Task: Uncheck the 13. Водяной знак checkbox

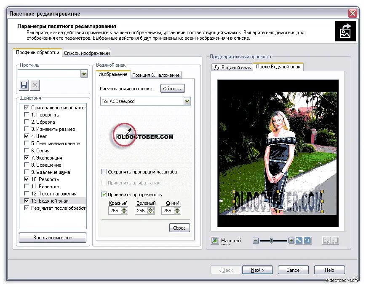Action: 27,201
